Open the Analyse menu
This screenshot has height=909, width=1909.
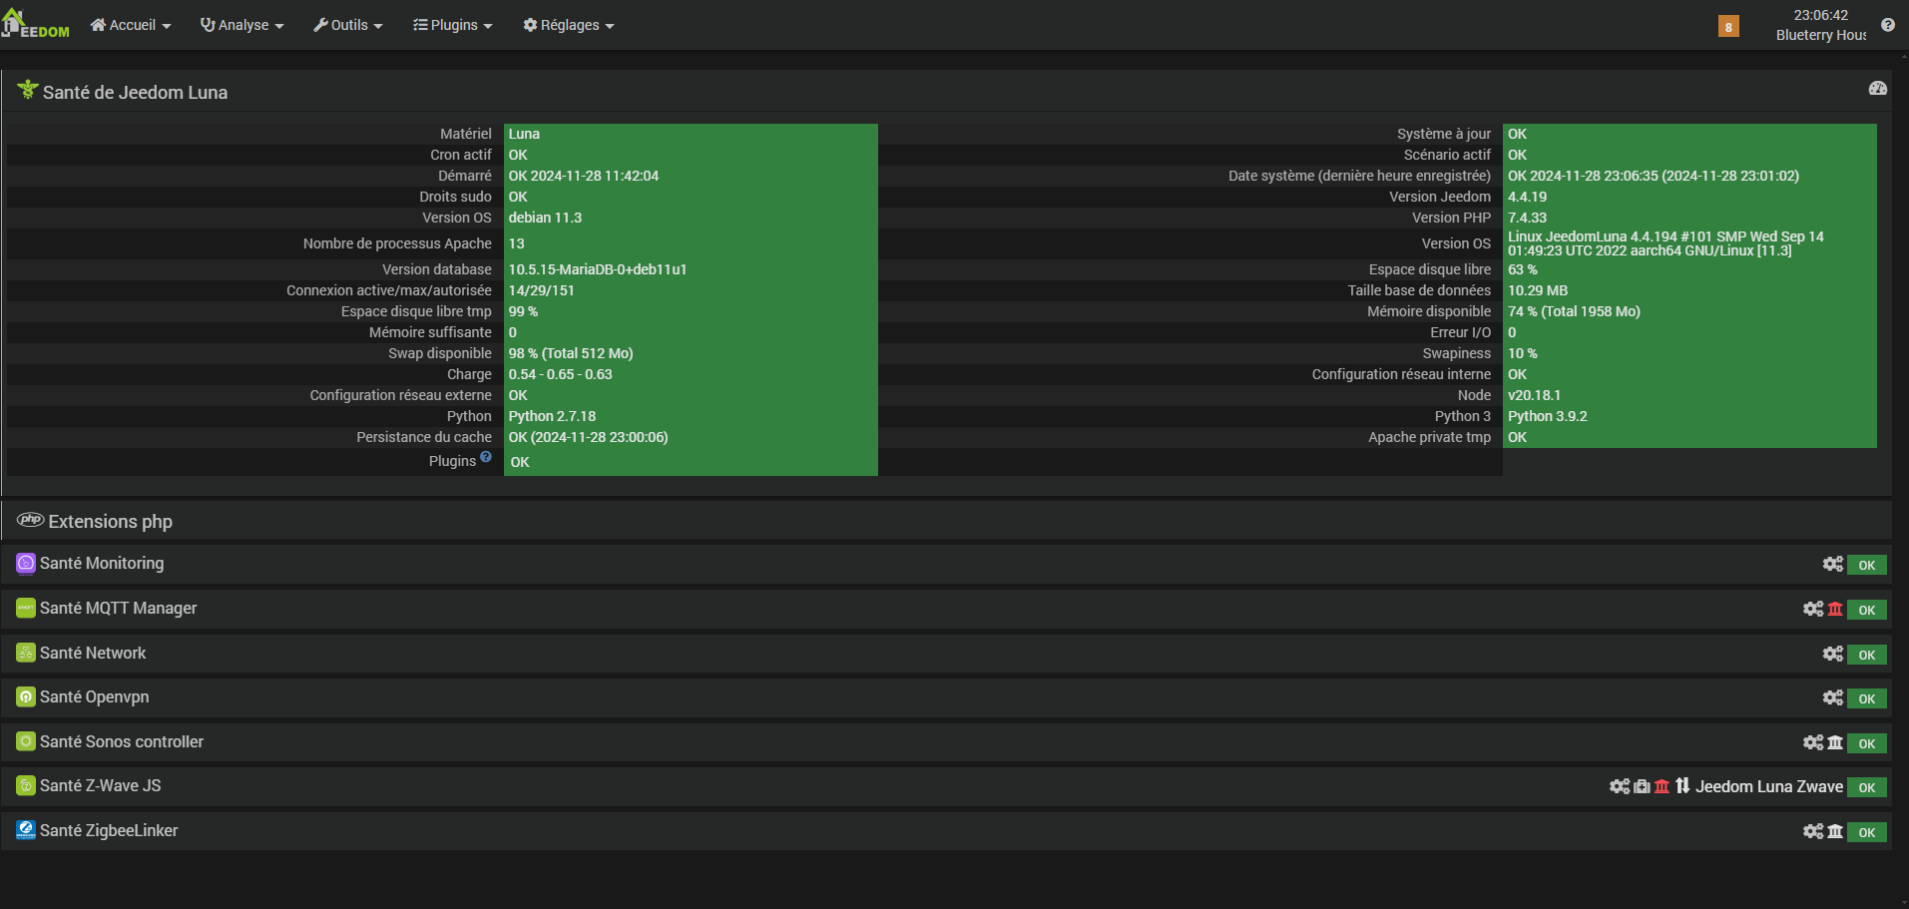[242, 25]
